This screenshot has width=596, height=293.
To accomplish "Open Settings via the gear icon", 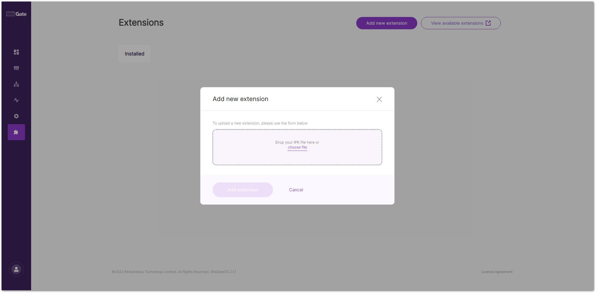I will click(16, 116).
